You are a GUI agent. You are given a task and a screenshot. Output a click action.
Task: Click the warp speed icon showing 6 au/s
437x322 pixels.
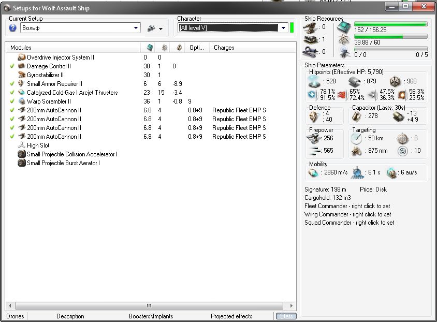coord(391,173)
